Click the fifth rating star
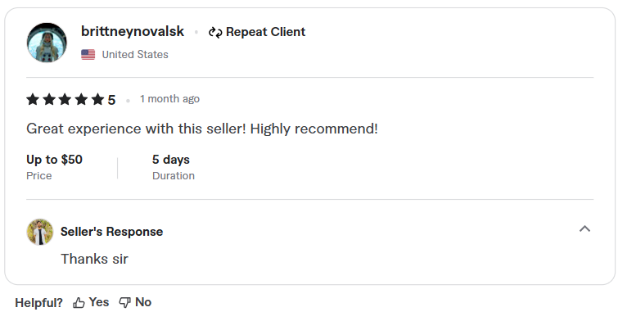Screen dimensions: 627x321 (x=97, y=99)
